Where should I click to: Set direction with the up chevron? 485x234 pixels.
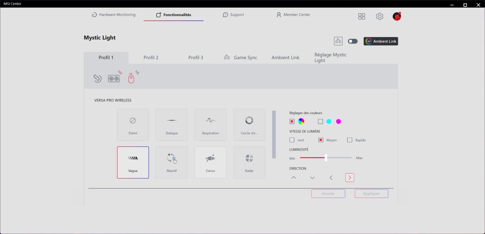point(294,178)
